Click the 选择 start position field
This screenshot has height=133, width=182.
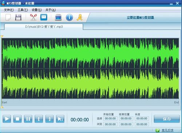110,118
